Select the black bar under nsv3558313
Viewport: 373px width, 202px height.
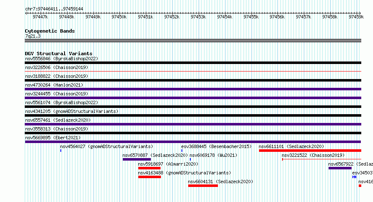[193, 133]
